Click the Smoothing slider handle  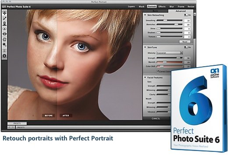point(165,21)
